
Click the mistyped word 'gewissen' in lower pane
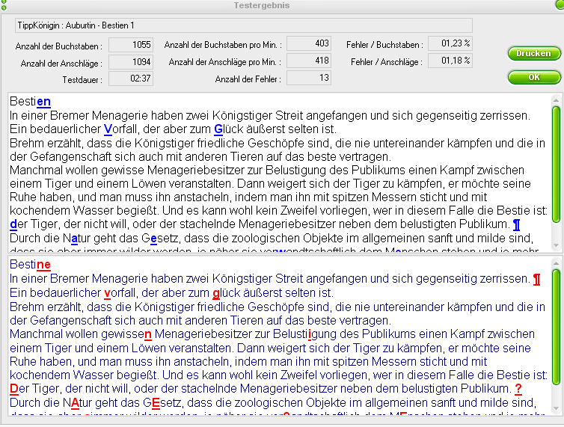pyautogui.click(x=126, y=334)
